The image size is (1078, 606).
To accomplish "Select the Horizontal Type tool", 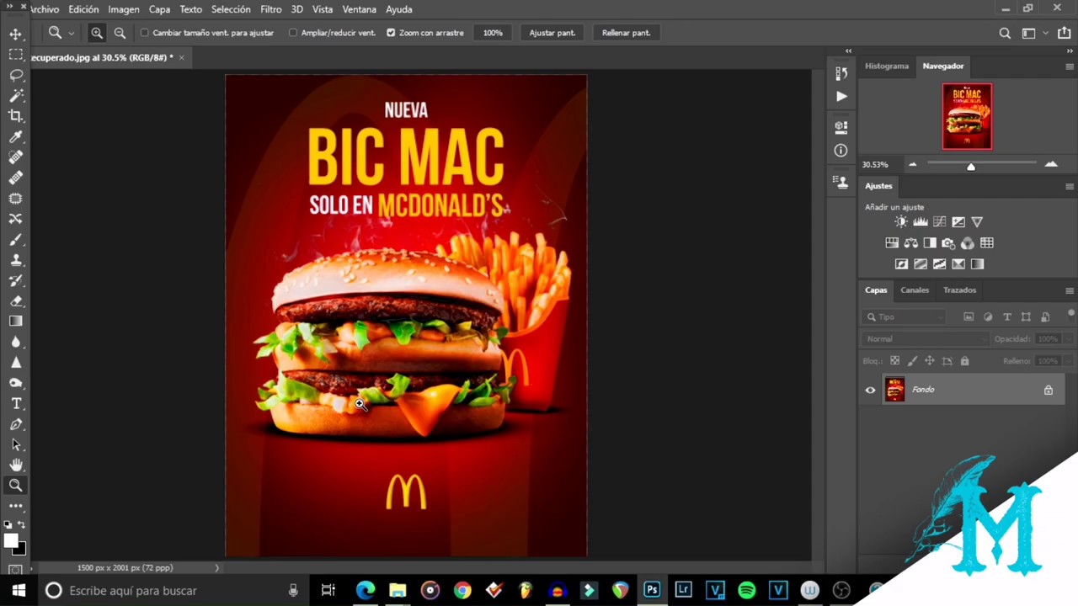I will click(16, 404).
